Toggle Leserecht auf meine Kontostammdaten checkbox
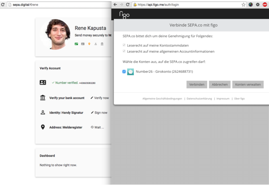This screenshot has width=269, height=186. (x=124, y=45)
